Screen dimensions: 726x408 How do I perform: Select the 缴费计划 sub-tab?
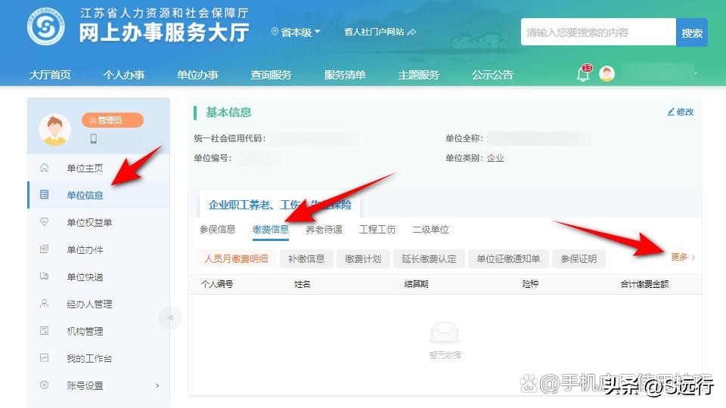(363, 258)
